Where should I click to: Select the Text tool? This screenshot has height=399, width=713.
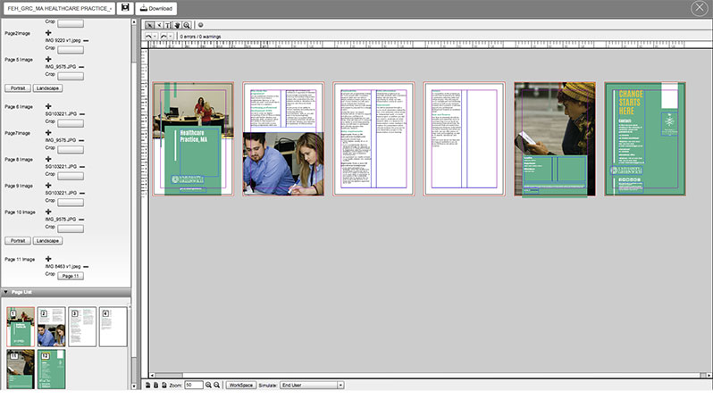168,26
